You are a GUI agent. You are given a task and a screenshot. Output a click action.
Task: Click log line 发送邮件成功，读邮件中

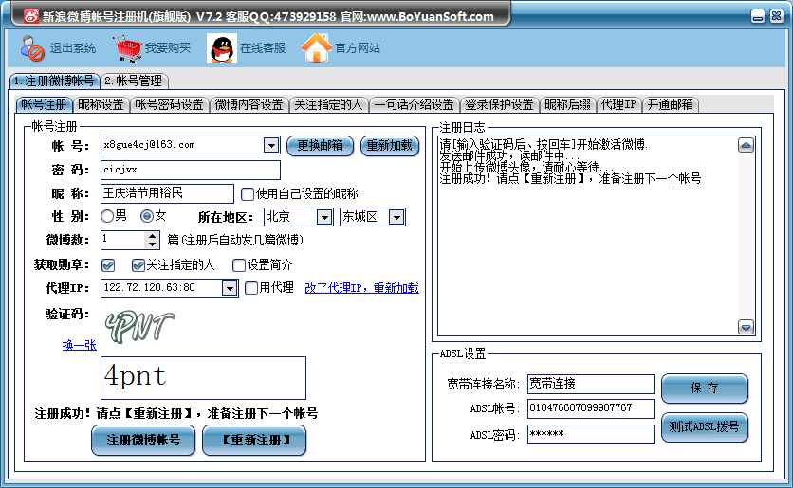click(507, 156)
